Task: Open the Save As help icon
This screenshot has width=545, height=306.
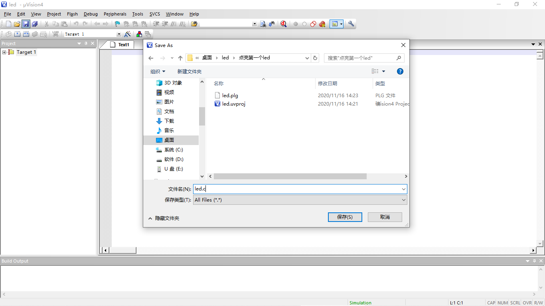Action: click(x=400, y=71)
